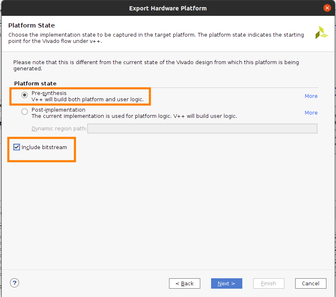
Task: Proceed with the Next button
Action: [x=226, y=284]
